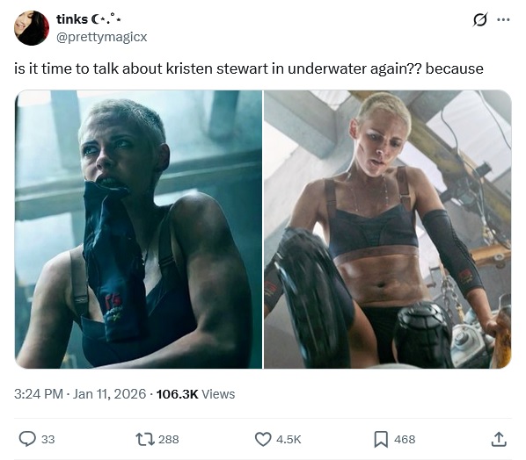Click the reply speech bubble icon
This screenshot has width=526, height=460.
point(27,439)
